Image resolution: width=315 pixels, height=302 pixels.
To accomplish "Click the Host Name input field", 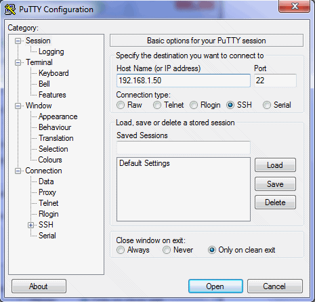I will pos(184,81).
